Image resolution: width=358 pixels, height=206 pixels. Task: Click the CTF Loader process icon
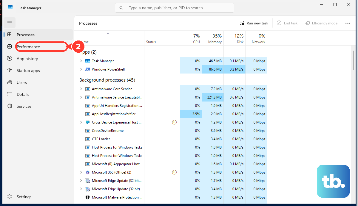pyautogui.click(x=88, y=139)
